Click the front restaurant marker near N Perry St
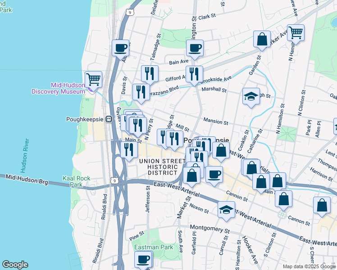The height and width of the screenshot is (270, 337). pyautogui.click(x=138, y=126)
